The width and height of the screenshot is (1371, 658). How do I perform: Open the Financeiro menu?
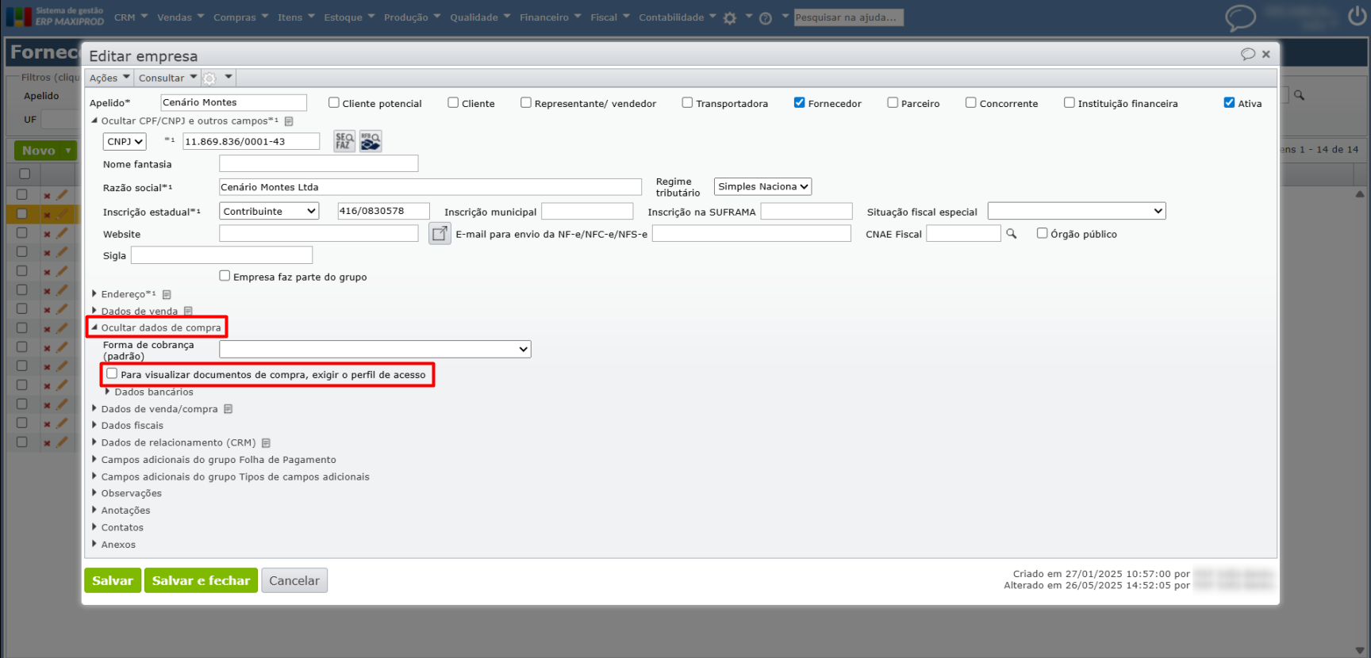551,17
